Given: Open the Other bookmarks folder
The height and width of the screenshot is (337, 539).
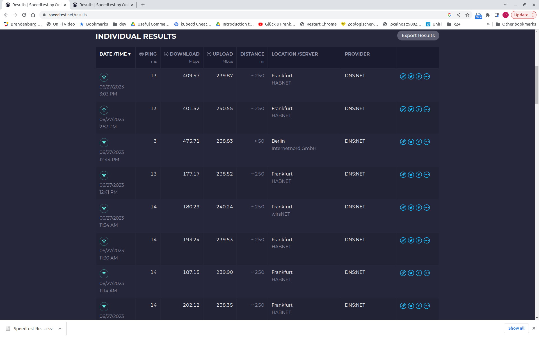Looking at the screenshot, I should (x=516, y=24).
